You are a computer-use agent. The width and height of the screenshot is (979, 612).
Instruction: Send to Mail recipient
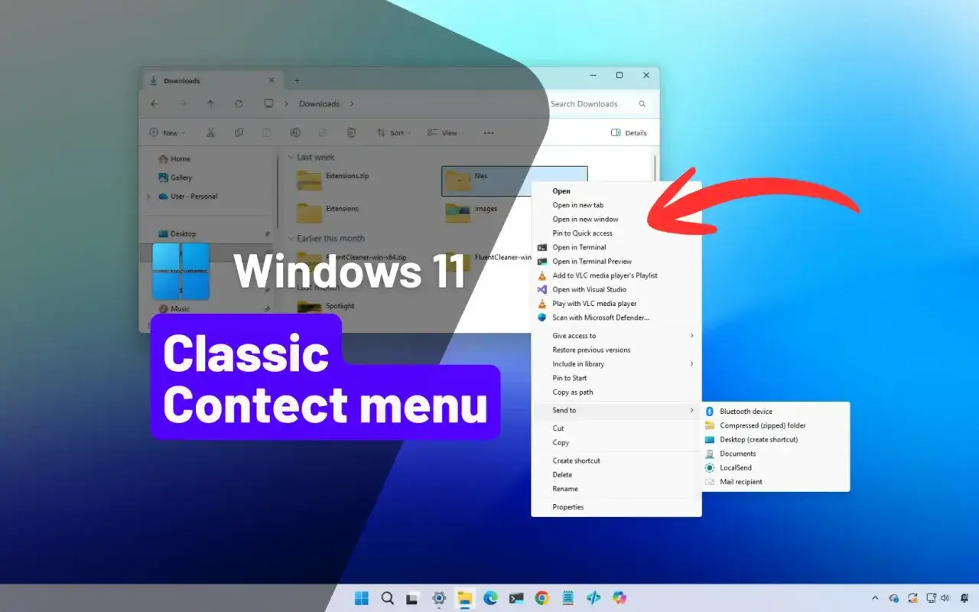pos(776,482)
